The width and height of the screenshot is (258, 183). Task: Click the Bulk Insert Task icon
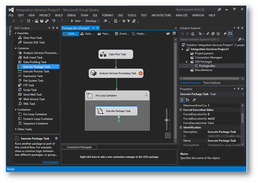tap(20, 57)
